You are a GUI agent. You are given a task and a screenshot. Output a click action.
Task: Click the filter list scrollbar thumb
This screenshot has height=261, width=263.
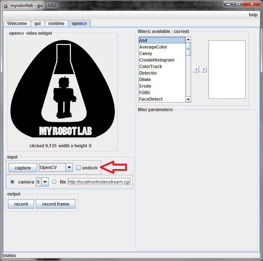coord(188,49)
